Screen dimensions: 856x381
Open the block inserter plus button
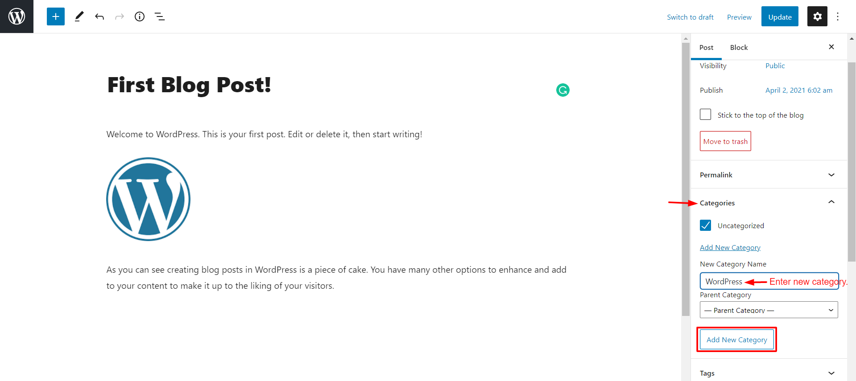[56, 16]
